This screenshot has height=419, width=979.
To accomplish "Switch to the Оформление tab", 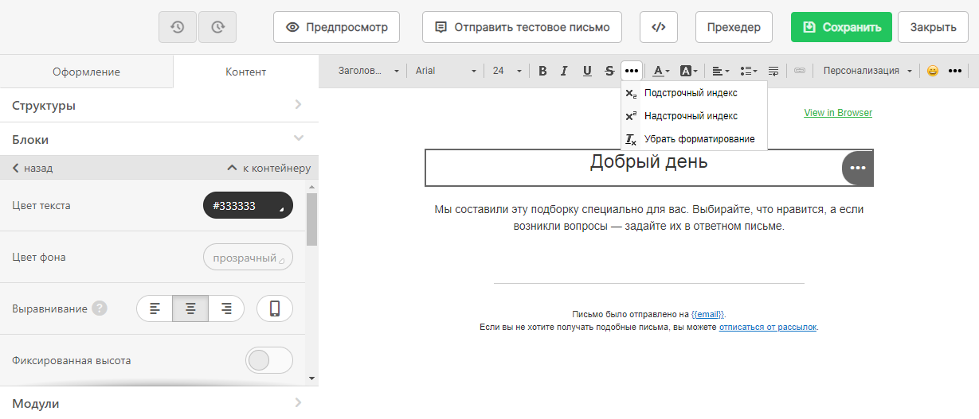I will coord(86,72).
